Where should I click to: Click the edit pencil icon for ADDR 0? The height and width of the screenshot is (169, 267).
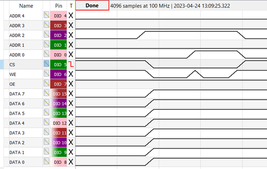click(x=46, y=54)
